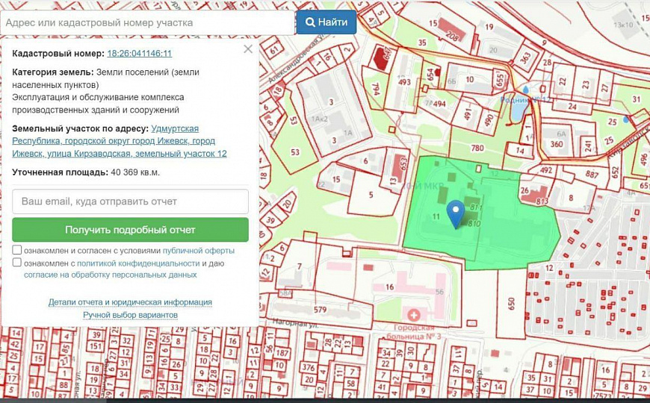Open согласие на обработку персональных данных link
The height and width of the screenshot is (403, 650).
point(111,275)
